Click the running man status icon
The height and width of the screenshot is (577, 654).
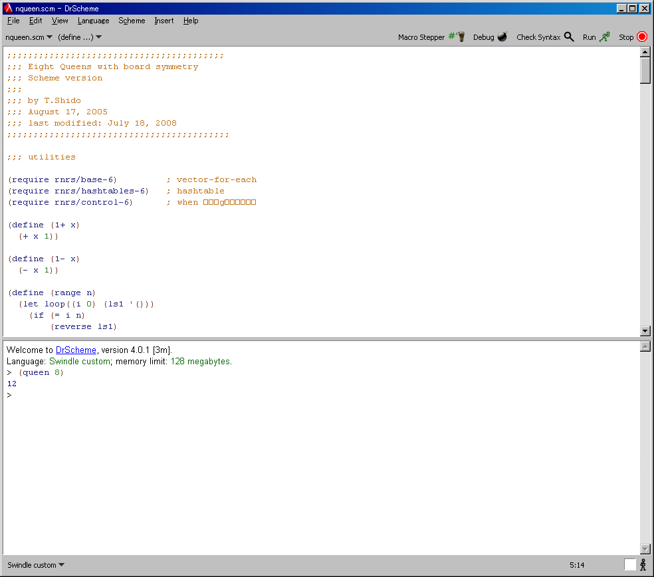643,565
